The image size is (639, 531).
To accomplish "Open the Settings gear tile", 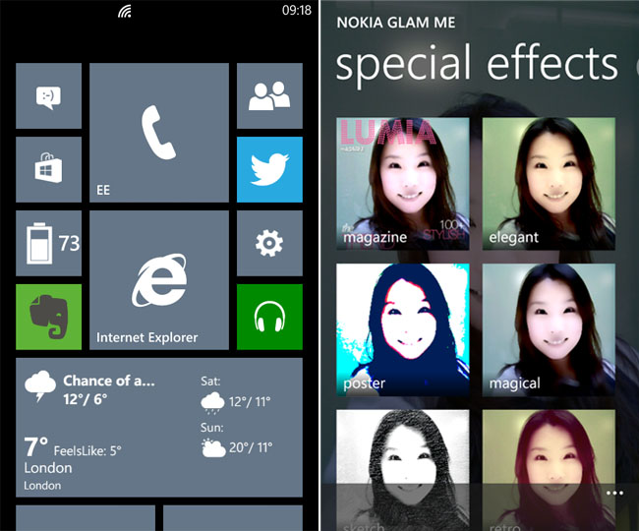I will 269,243.
